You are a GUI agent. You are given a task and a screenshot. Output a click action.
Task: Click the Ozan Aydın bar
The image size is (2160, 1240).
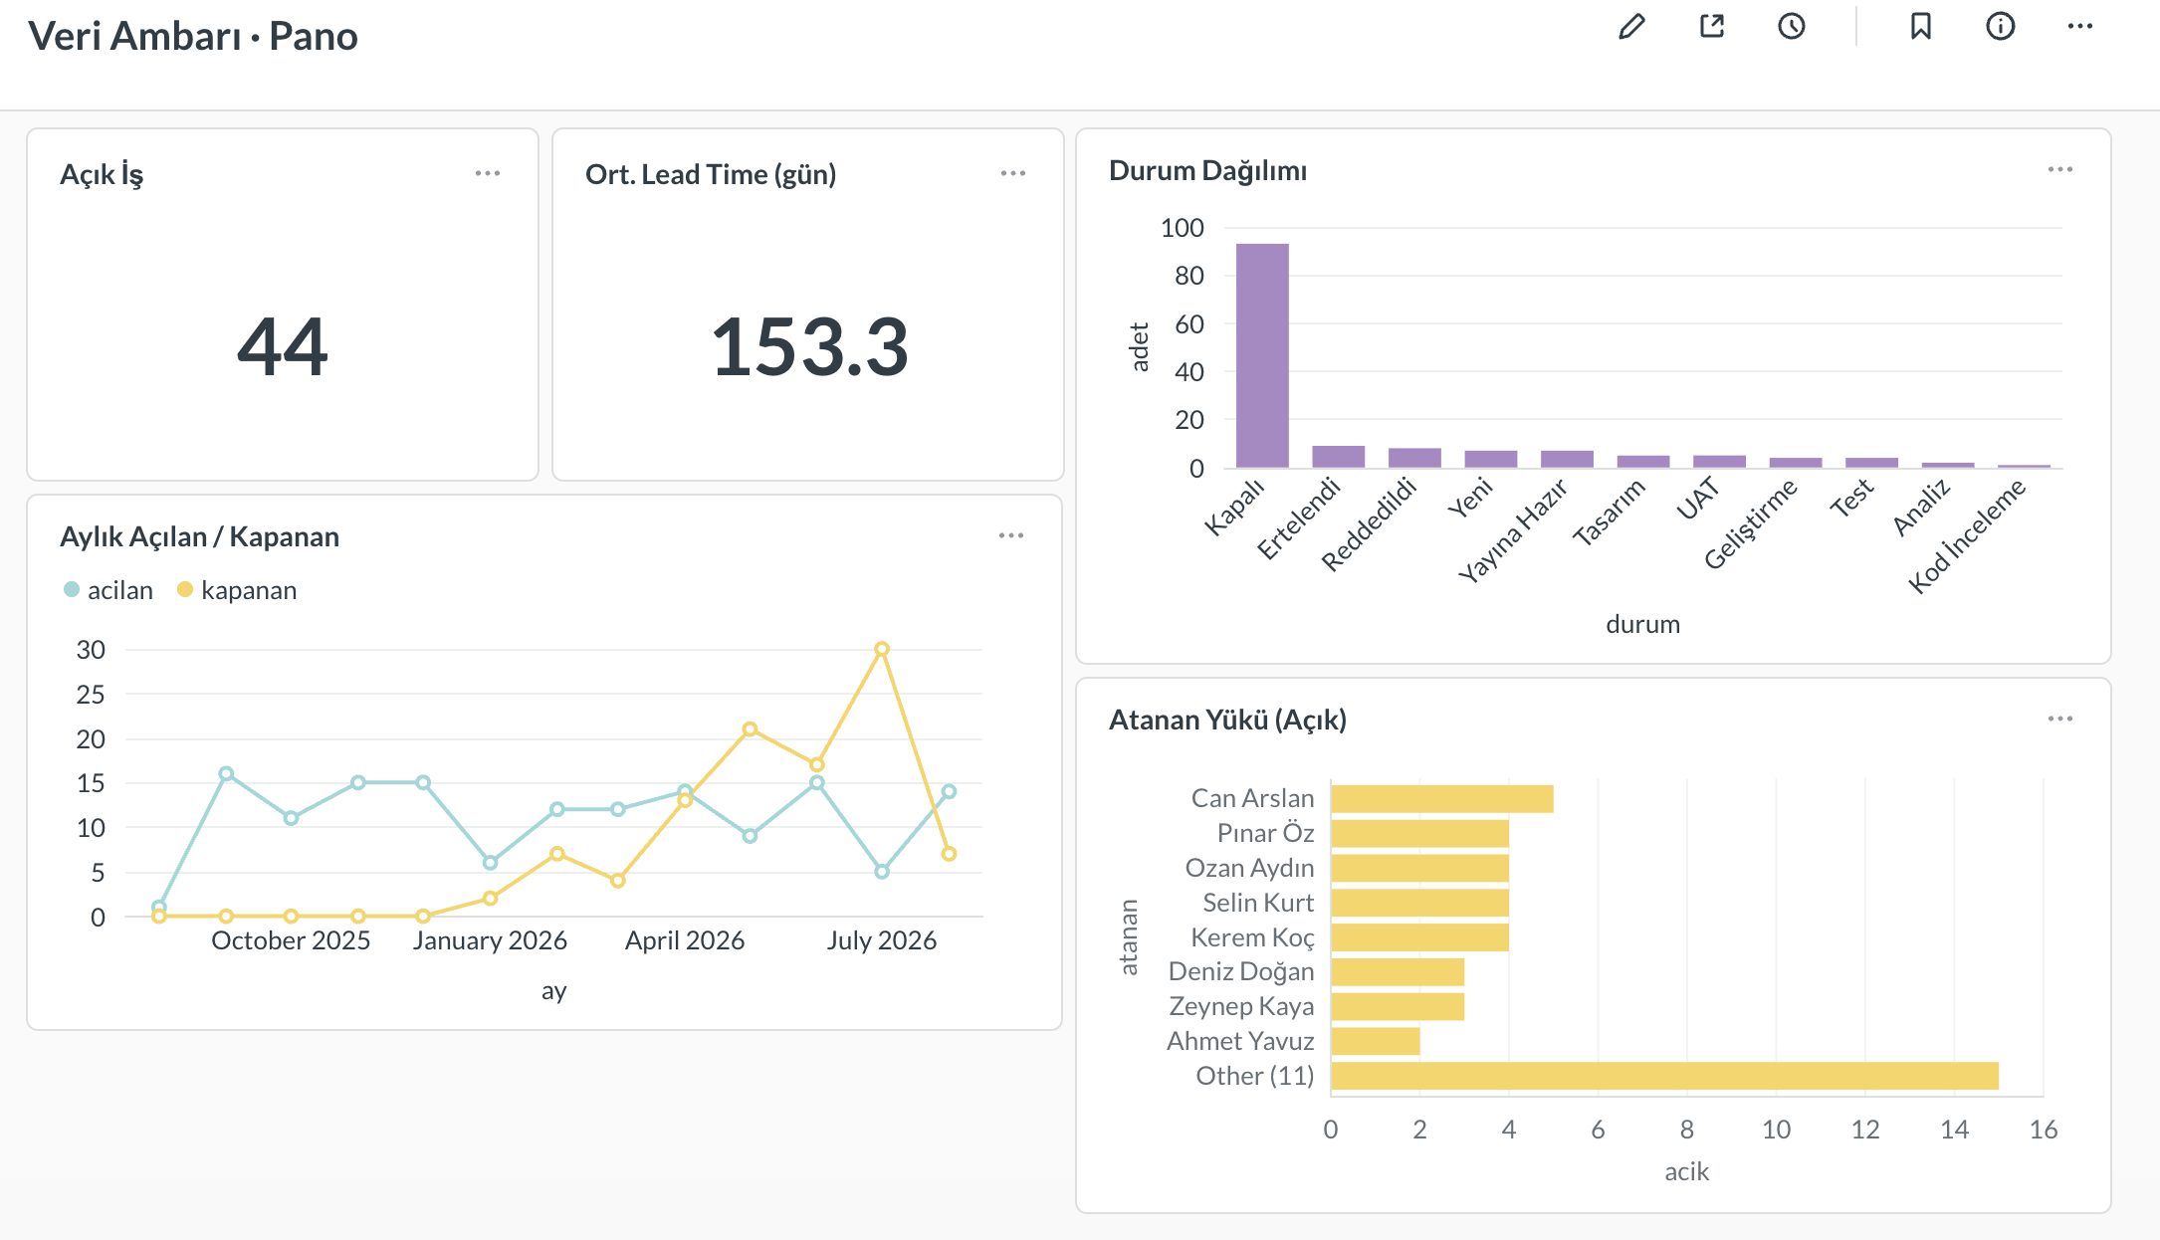[1419, 868]
